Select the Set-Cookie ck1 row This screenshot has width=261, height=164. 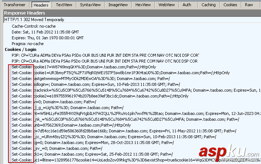point(92,154)
